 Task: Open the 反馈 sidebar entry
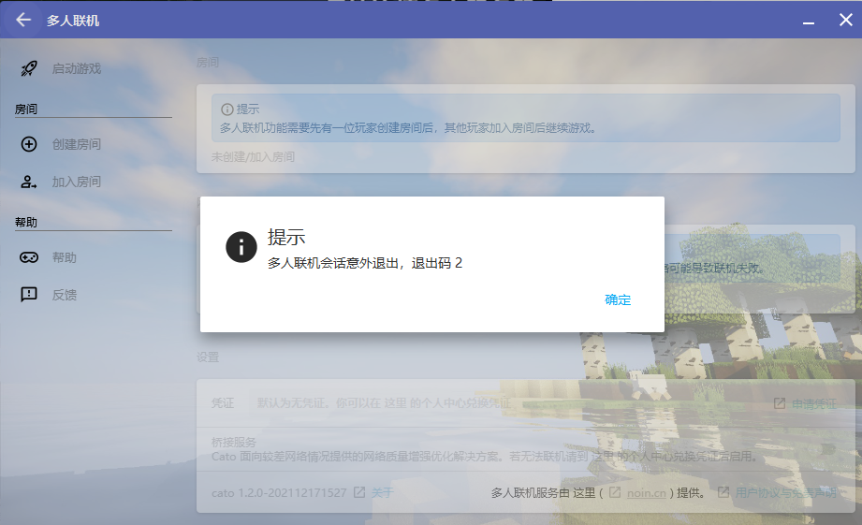click(x=65, y=295)
